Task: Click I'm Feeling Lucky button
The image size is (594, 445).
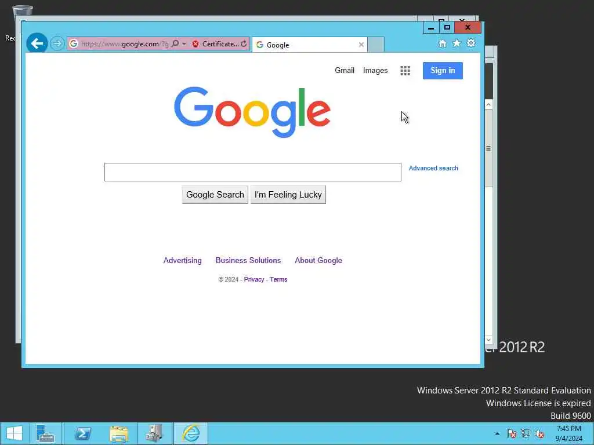Action: (x=288, y=195)
